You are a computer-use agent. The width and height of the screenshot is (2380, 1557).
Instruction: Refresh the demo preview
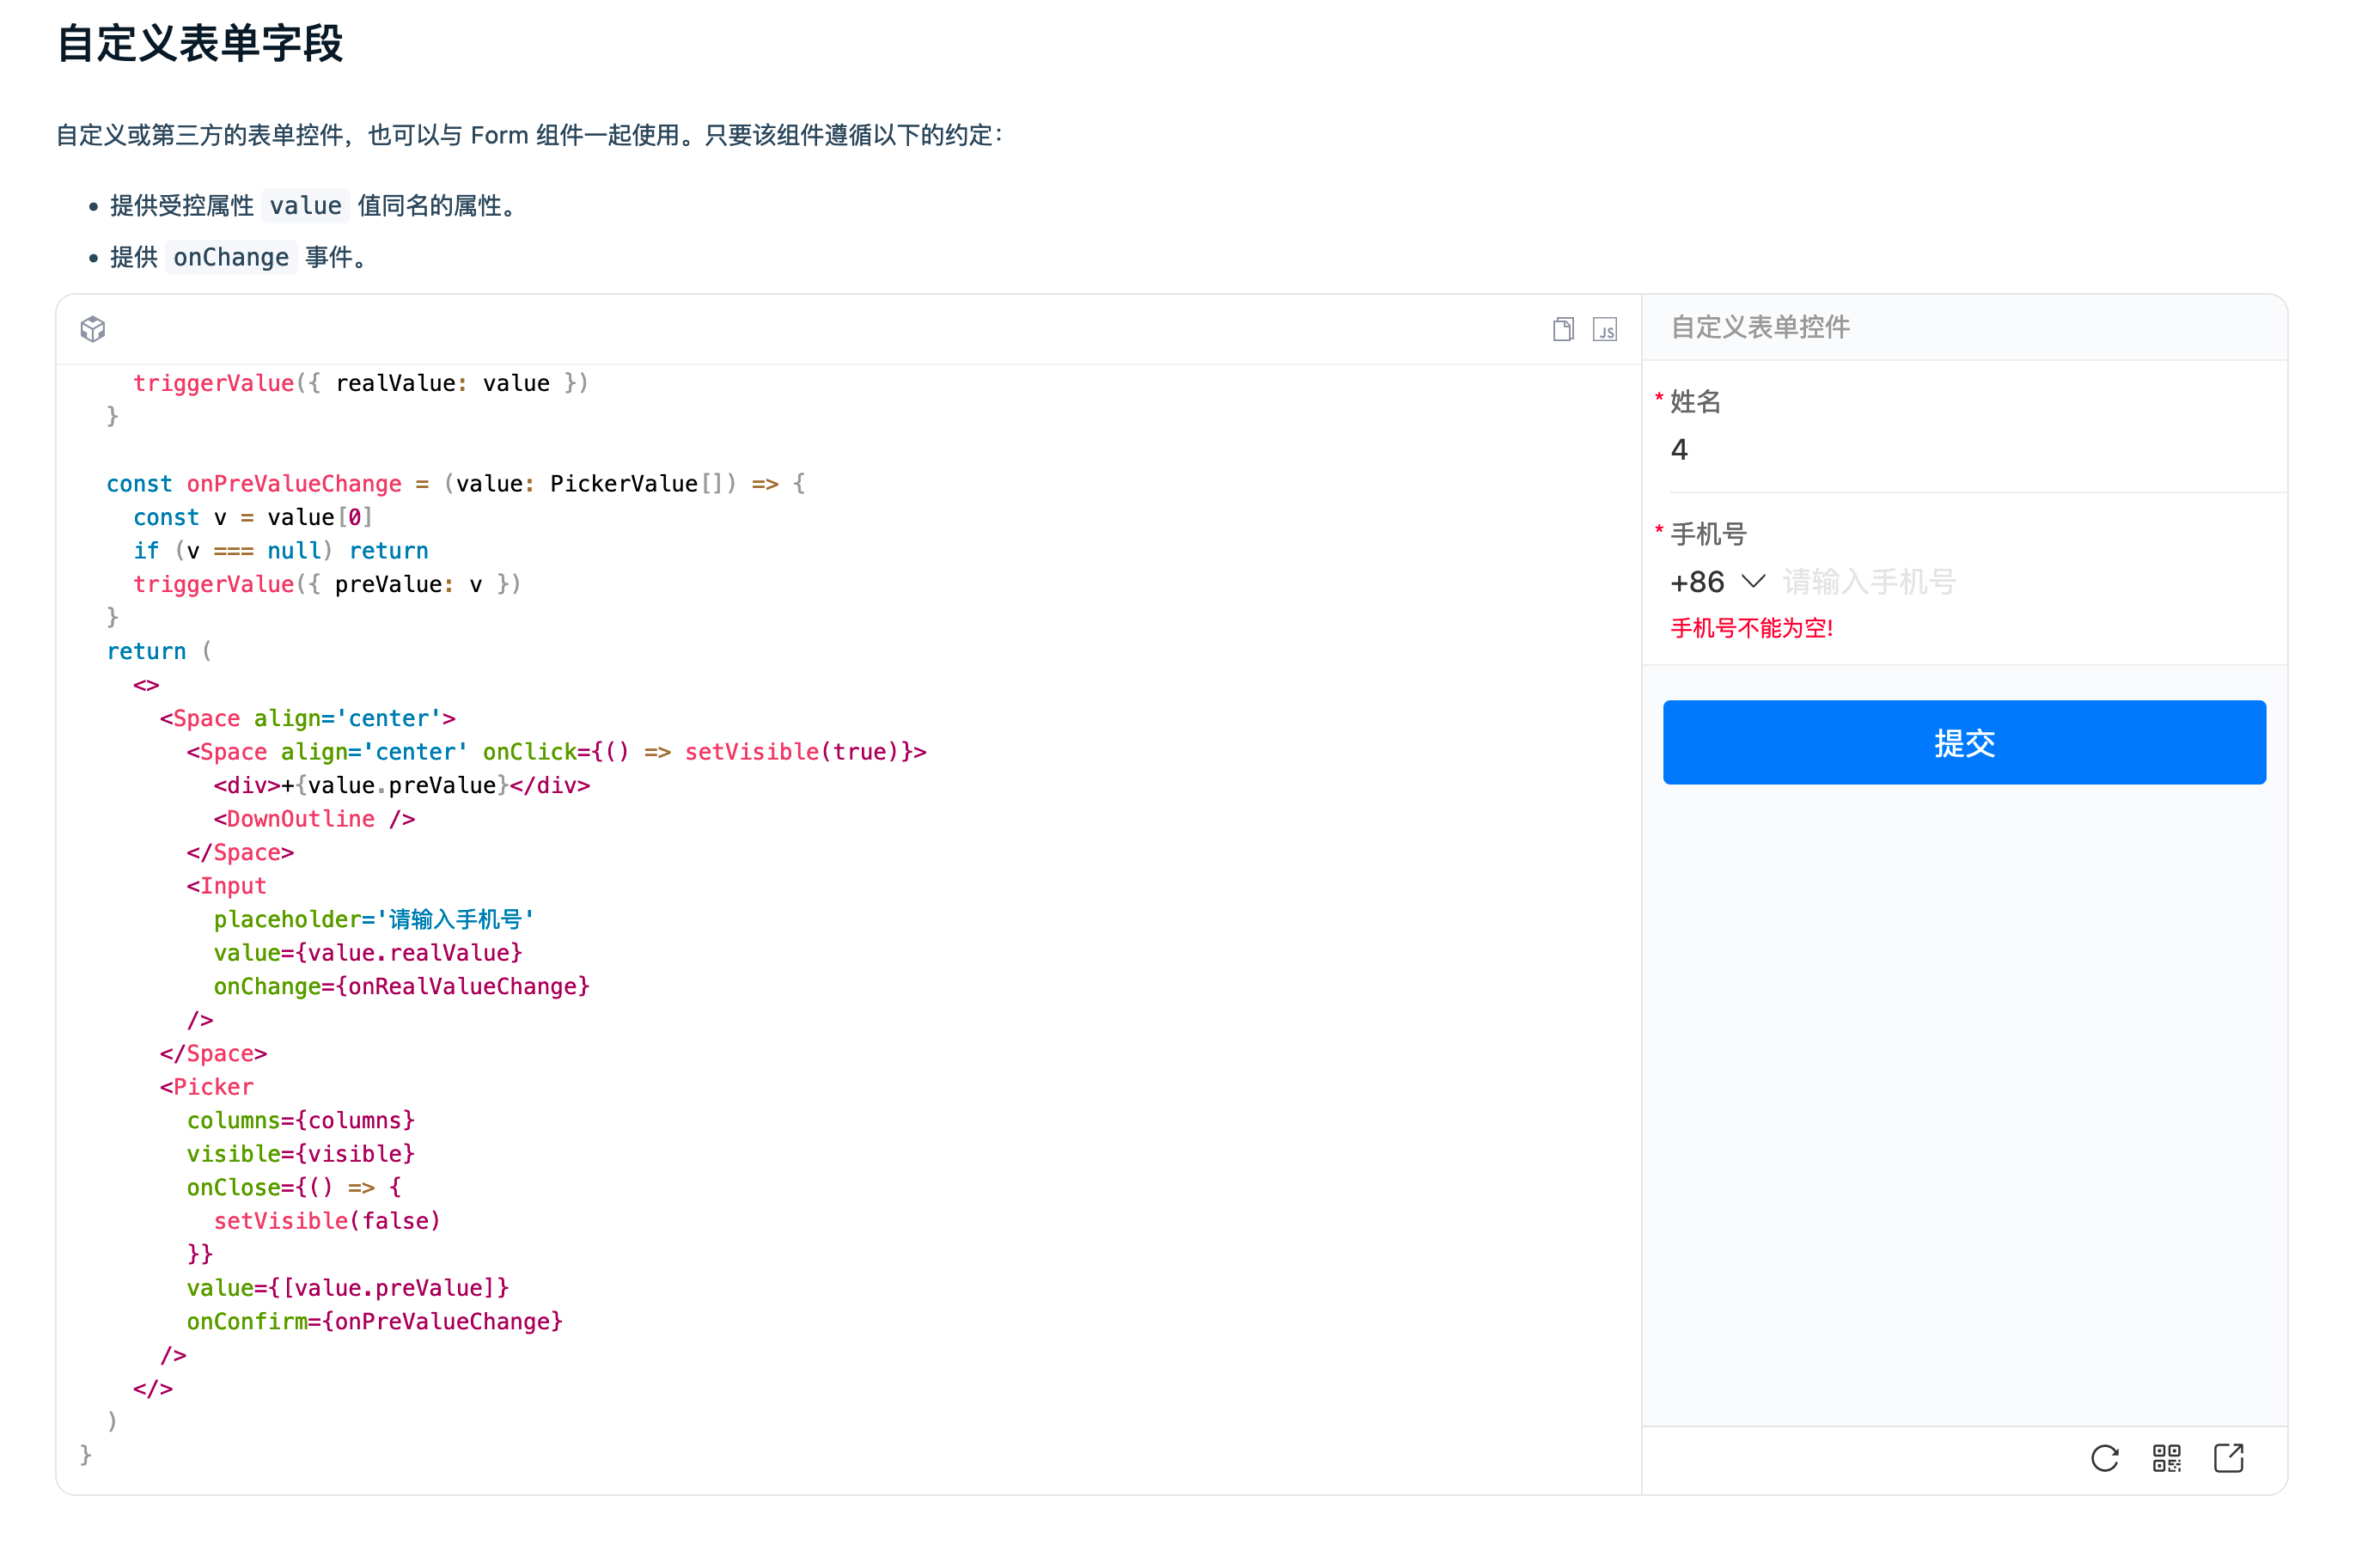click(x=2104, y=1458)
